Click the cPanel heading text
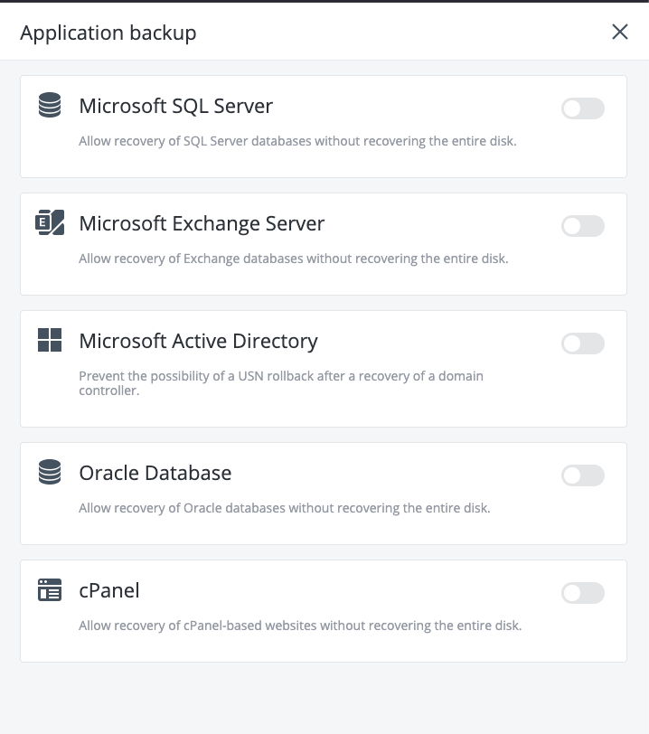Image resolution: width=649 pixels, height=734 pixels. pos(110,590)
